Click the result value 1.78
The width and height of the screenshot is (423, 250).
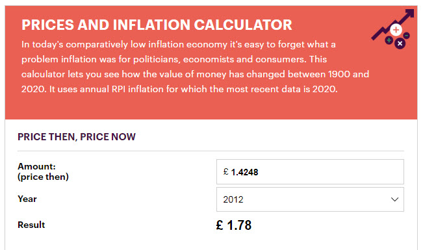(239, 225)
